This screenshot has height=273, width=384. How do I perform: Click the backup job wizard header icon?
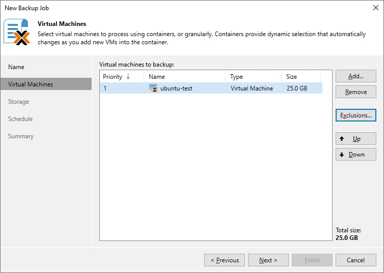click(16, 32)
